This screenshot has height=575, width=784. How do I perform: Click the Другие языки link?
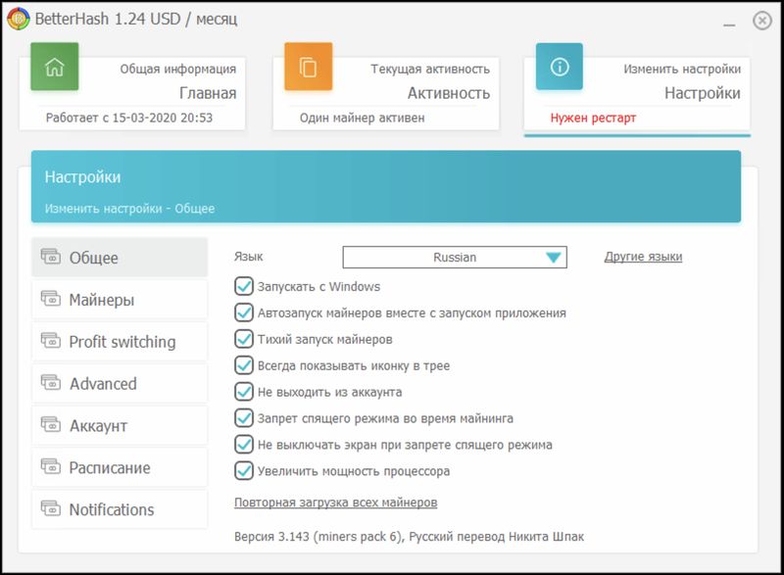pyautogui.click(x=643, y=257)
